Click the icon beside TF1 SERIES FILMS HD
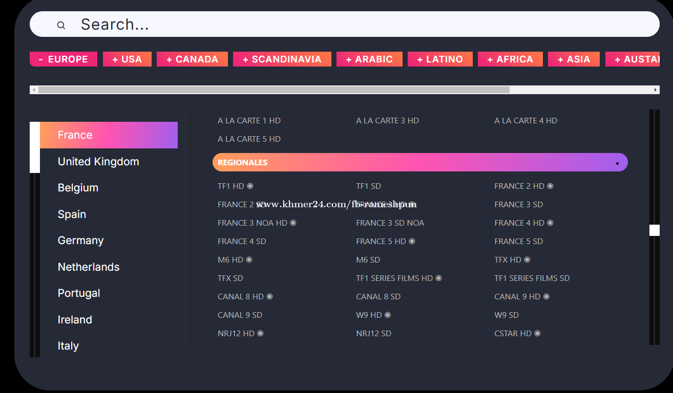 (x=438, y=278)
